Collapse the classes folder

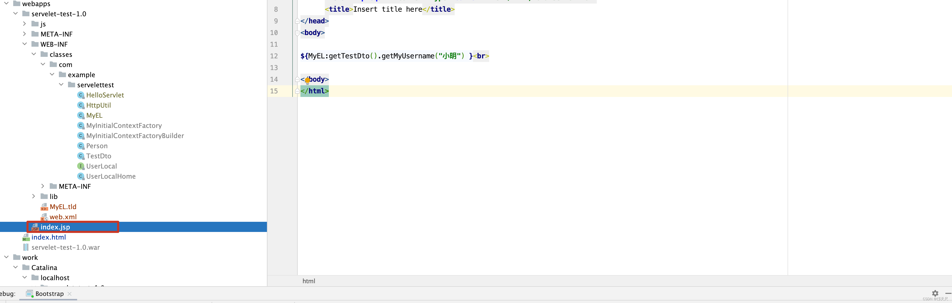pos(34,54)
